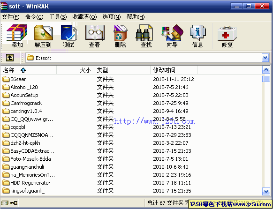Click the 解压到 (Extract to) toolbar icon
Viewport: 273px width, 209px height.
pyautogui.click(x=43, y=33)
